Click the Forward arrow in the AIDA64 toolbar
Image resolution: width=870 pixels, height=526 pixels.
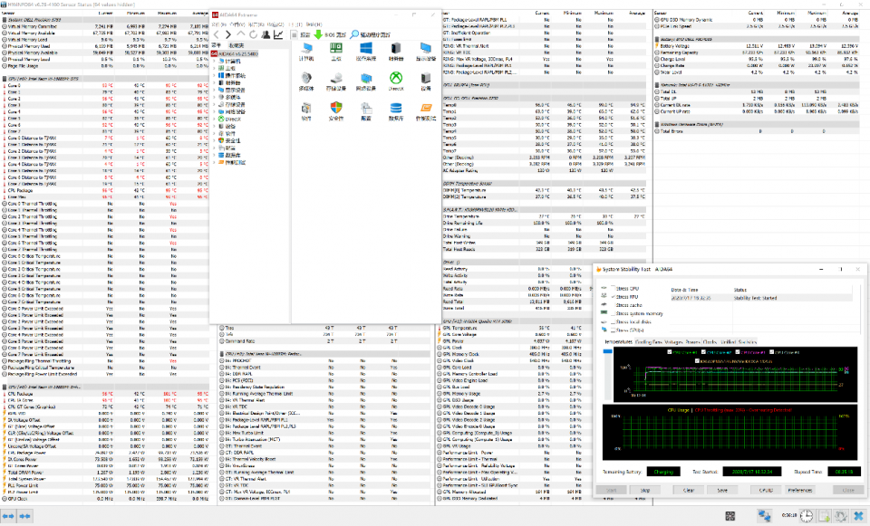point(228,34)
